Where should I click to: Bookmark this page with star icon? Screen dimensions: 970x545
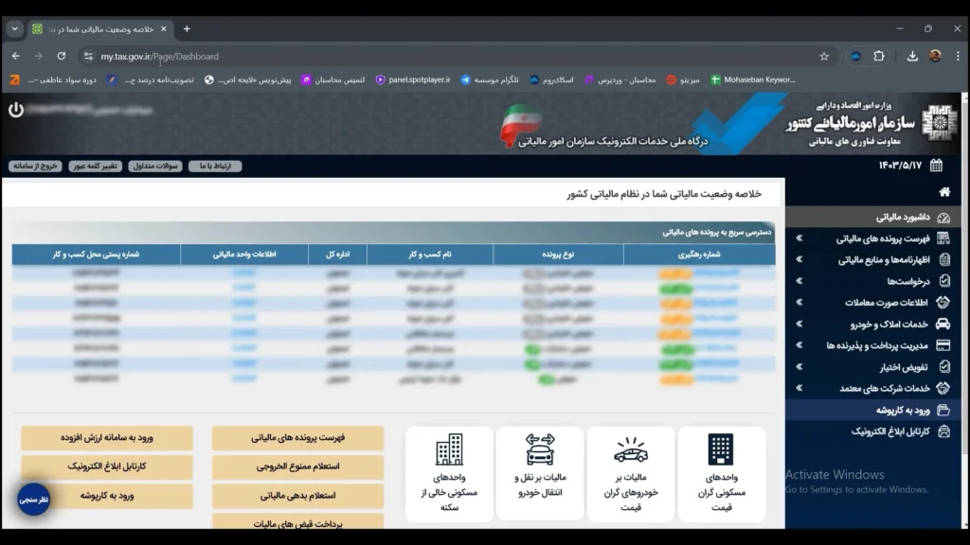(824, 56)
